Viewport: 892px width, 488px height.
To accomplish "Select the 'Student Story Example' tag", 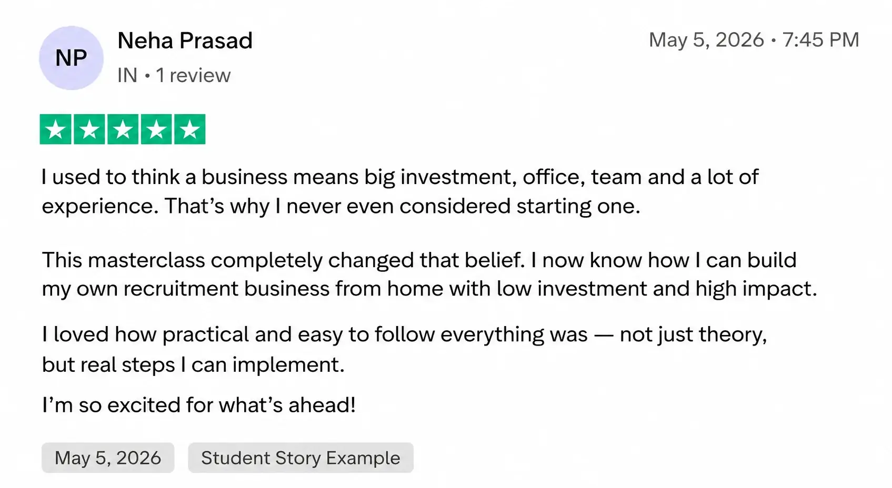I will (300, 458).
